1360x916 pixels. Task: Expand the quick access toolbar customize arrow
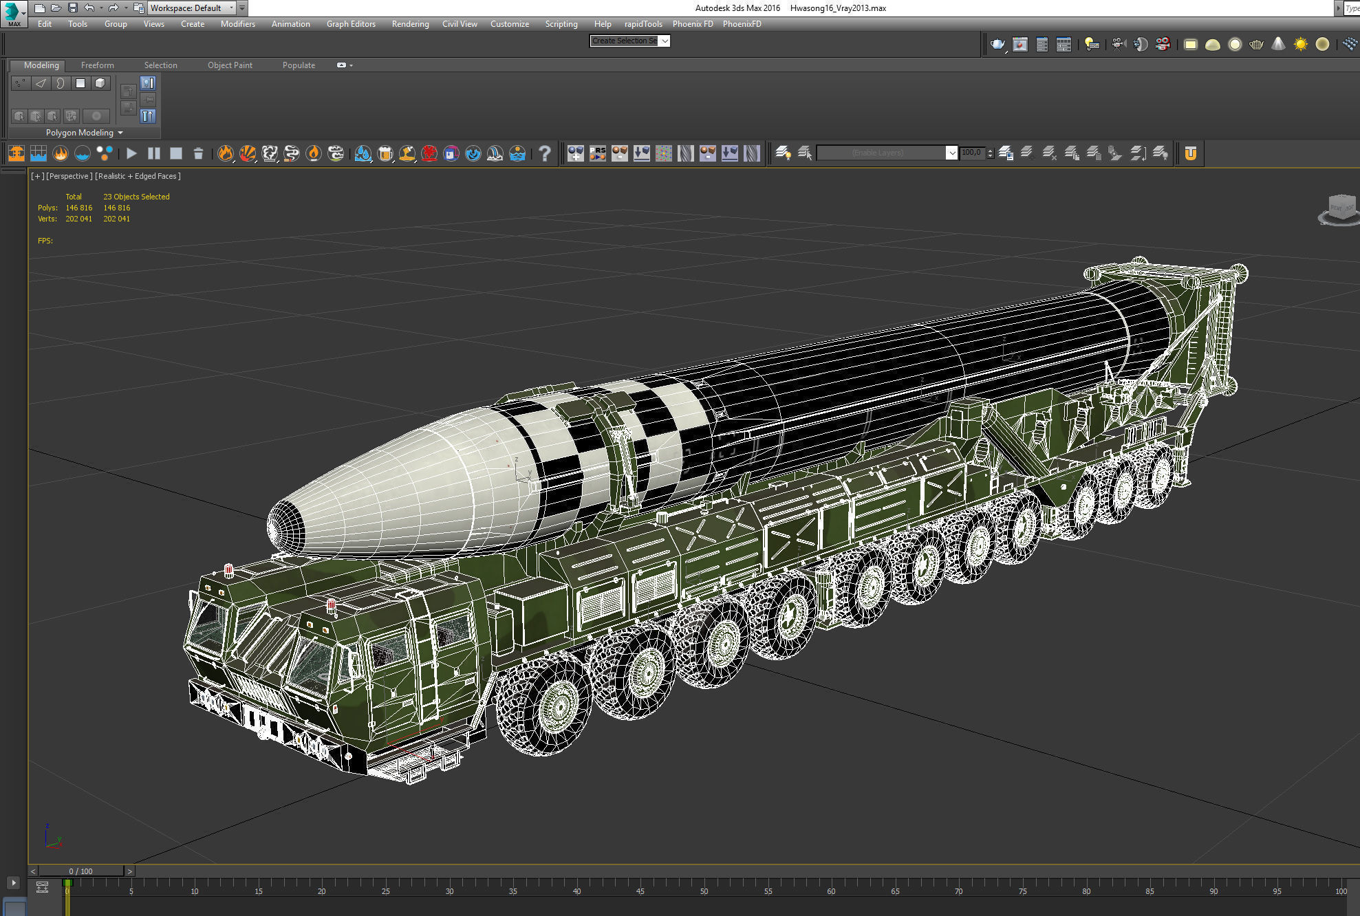click(242, 8)
